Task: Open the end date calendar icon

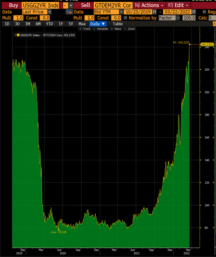Action: pos(194,12)
